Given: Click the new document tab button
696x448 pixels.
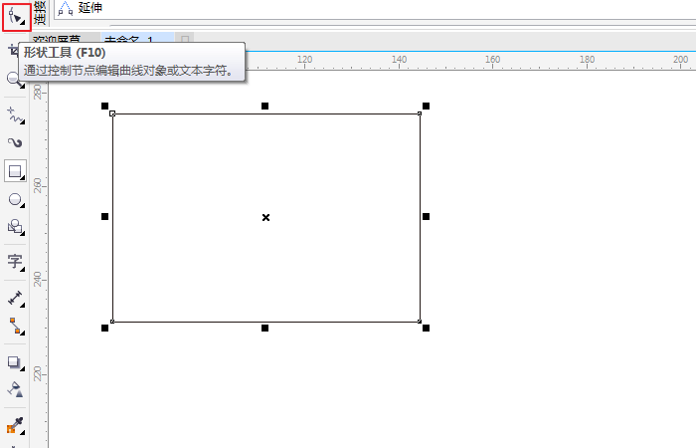Looking at the screenshot, I should point(185,41).
